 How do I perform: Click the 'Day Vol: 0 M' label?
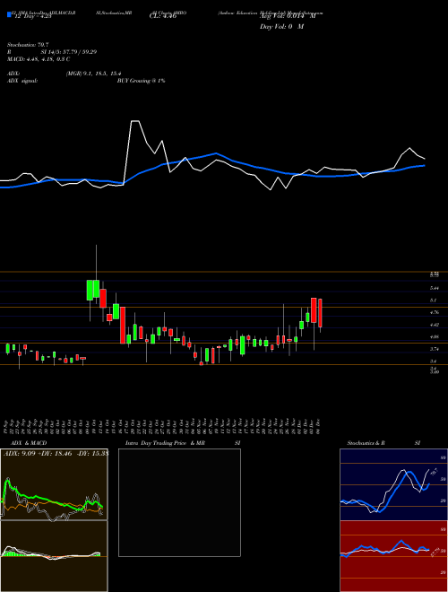click(x=281, y=27)
